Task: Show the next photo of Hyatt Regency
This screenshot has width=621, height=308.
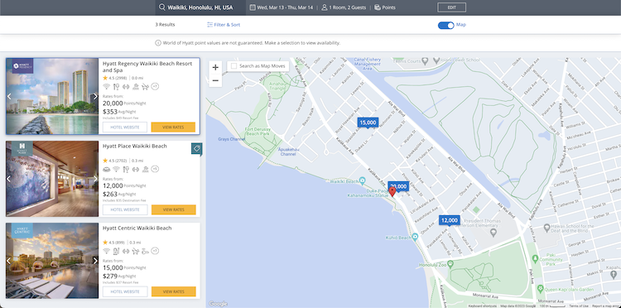Action: (95, 96)
